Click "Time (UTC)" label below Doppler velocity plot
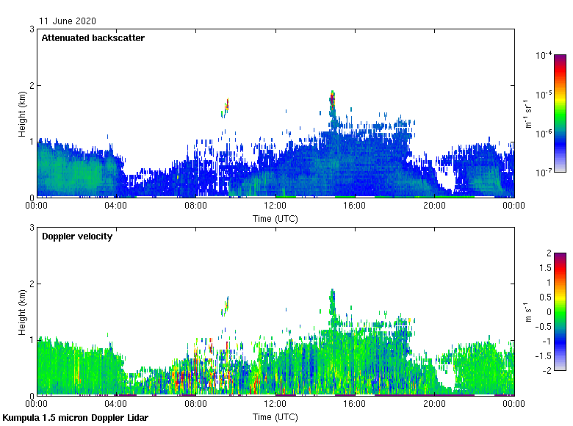Viewport: 573px width, 426px height. [x=275, y=417]
